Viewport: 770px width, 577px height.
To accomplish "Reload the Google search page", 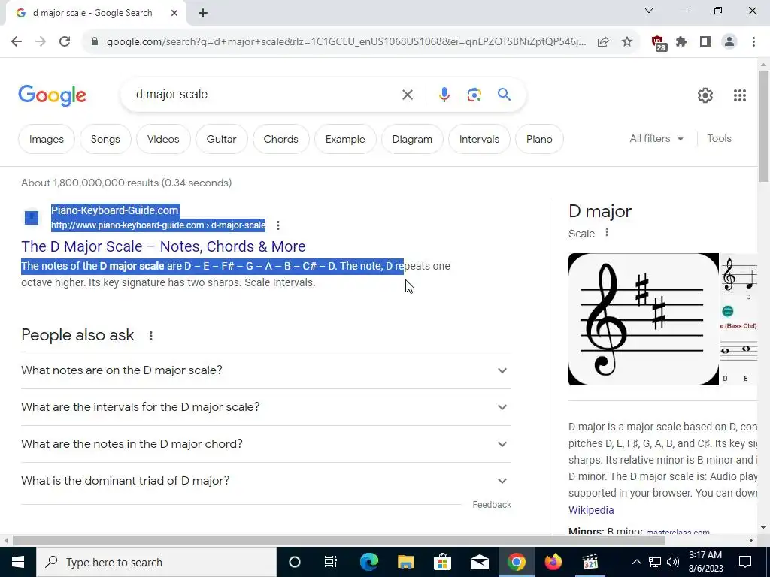I will (x=65, y=42).
